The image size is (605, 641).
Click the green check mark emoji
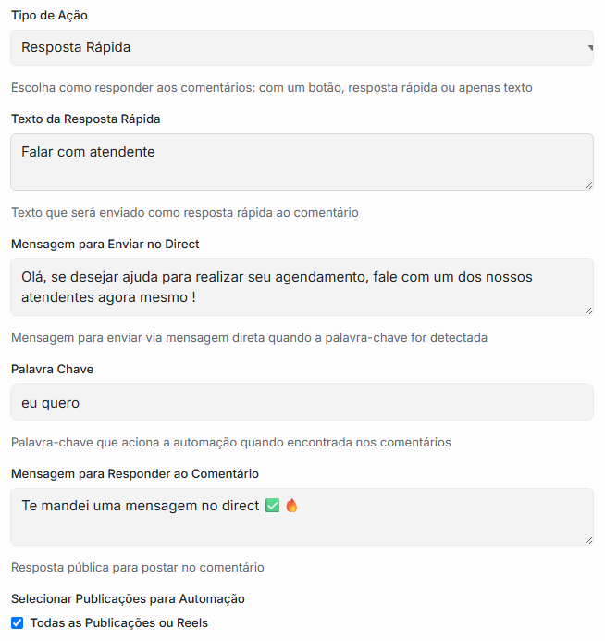[272, 506]
